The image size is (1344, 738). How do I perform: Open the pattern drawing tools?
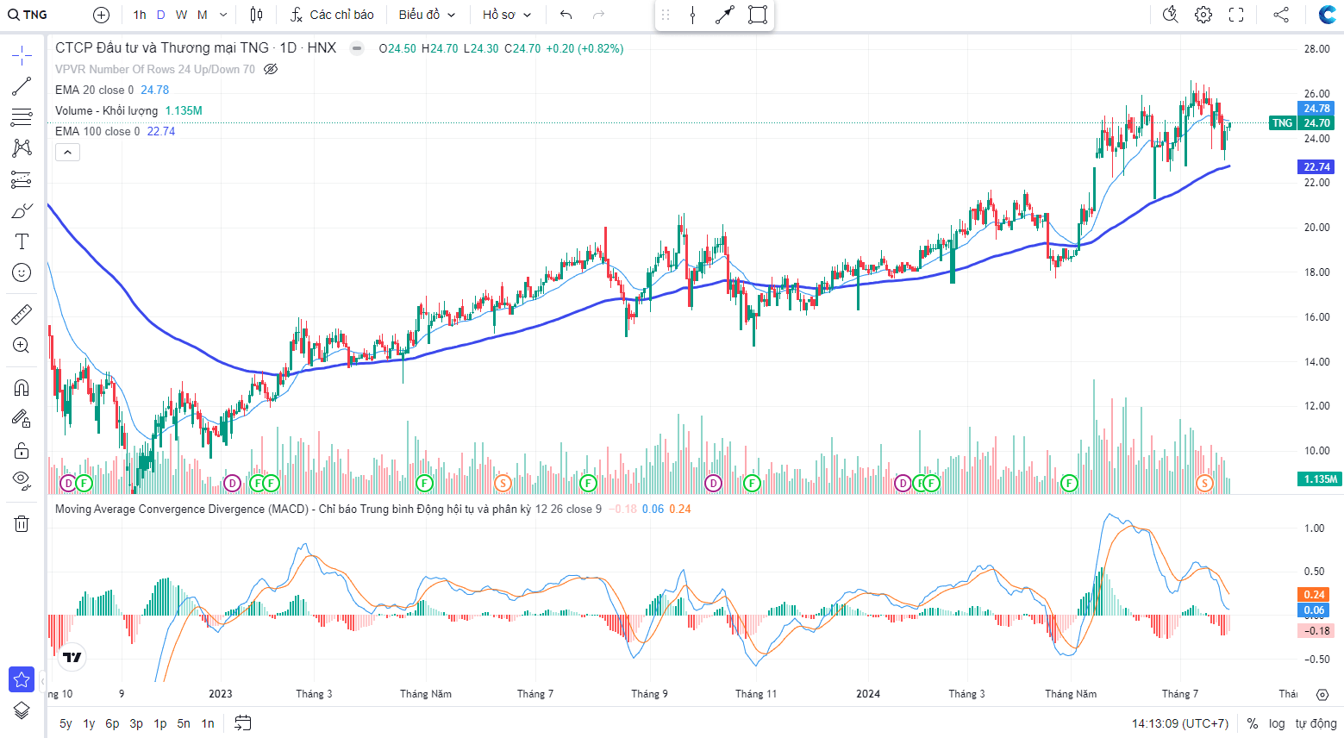[x=22, y=148]
